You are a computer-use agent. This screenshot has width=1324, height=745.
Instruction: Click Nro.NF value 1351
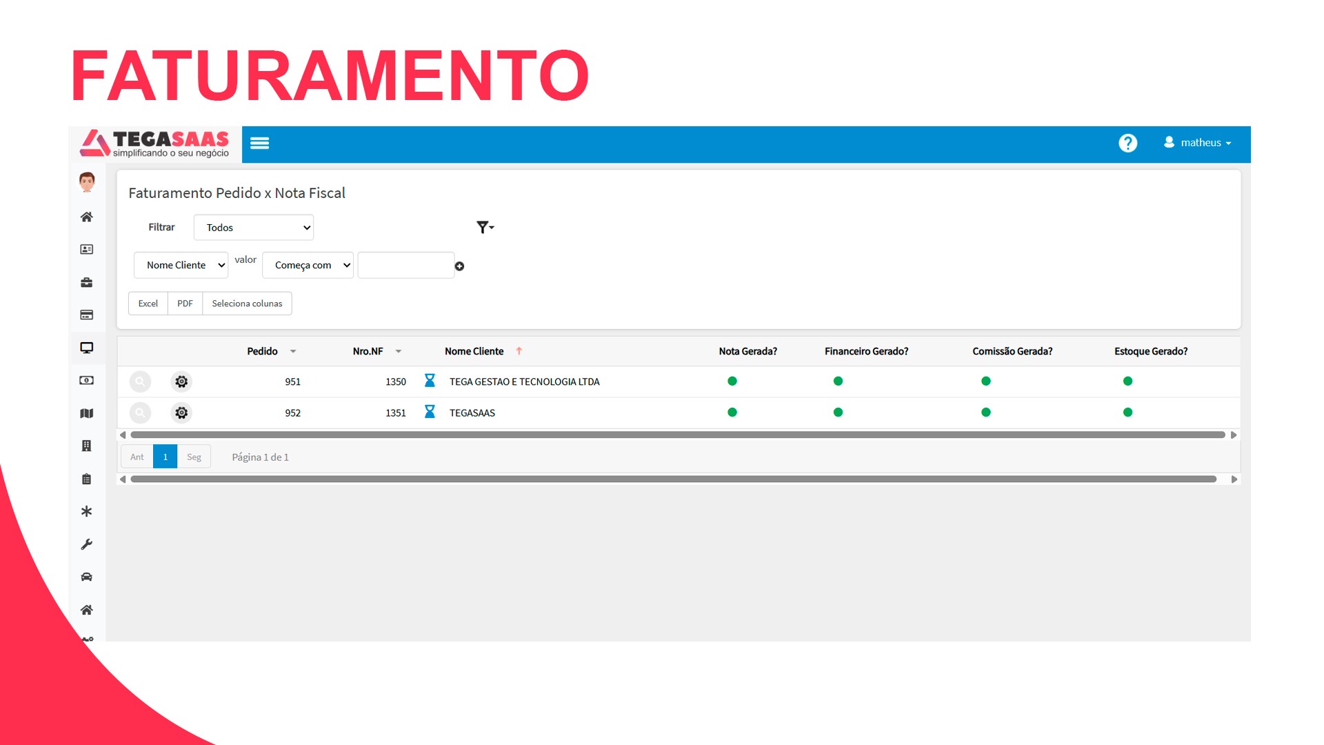point(396,413)
